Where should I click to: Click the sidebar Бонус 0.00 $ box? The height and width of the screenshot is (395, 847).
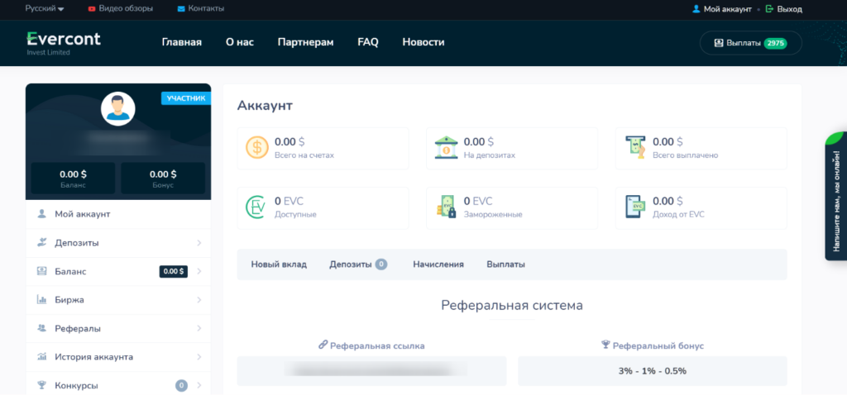point(163,178)
